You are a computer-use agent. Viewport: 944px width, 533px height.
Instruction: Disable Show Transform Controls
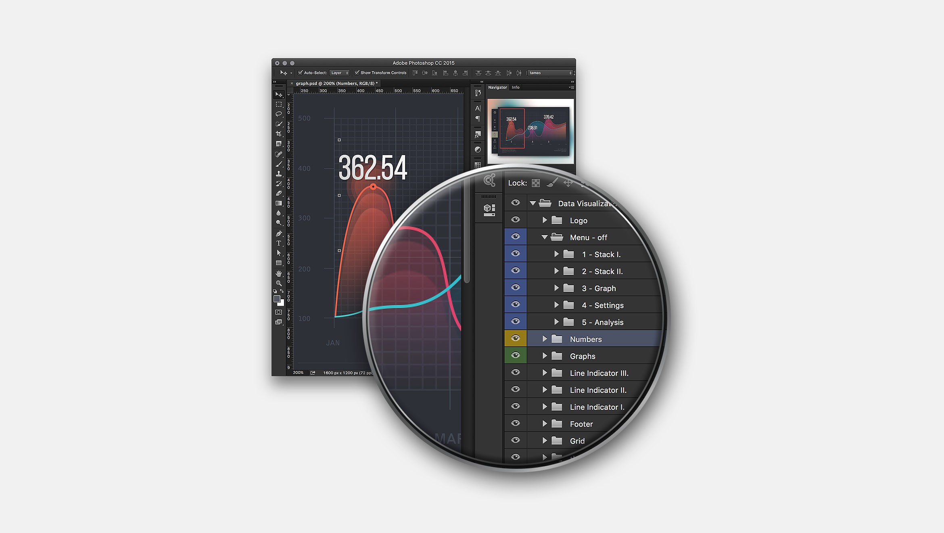pyautogui.click(x=357, y=73)
